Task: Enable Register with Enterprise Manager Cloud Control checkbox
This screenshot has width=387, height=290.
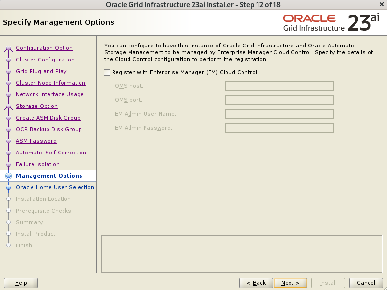Action: click(107, 72)
